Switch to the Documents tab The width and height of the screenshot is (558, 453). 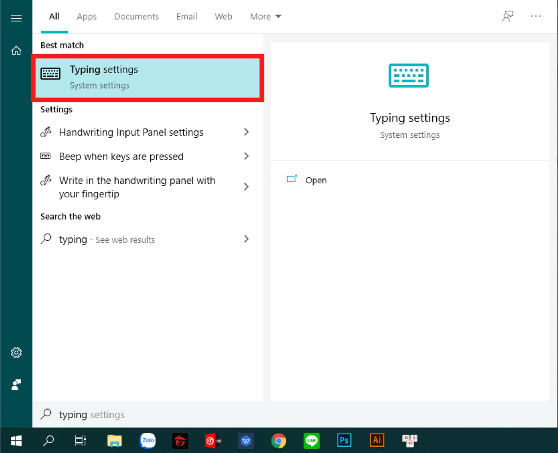tap(136, 16)
